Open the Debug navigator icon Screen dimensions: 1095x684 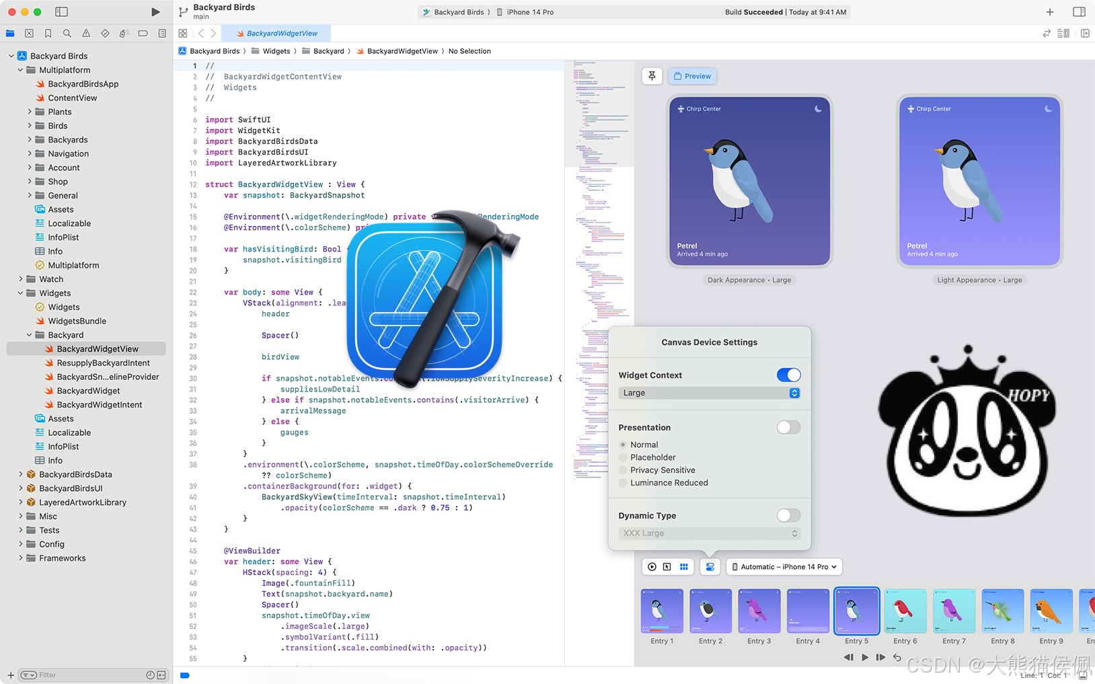124,33
